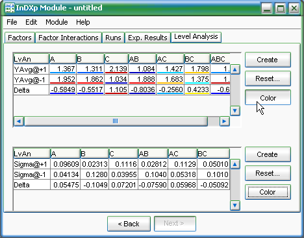This screenshot has height=238, width=304.
Task: Click cell value 1.683
Action: [170, 80]
